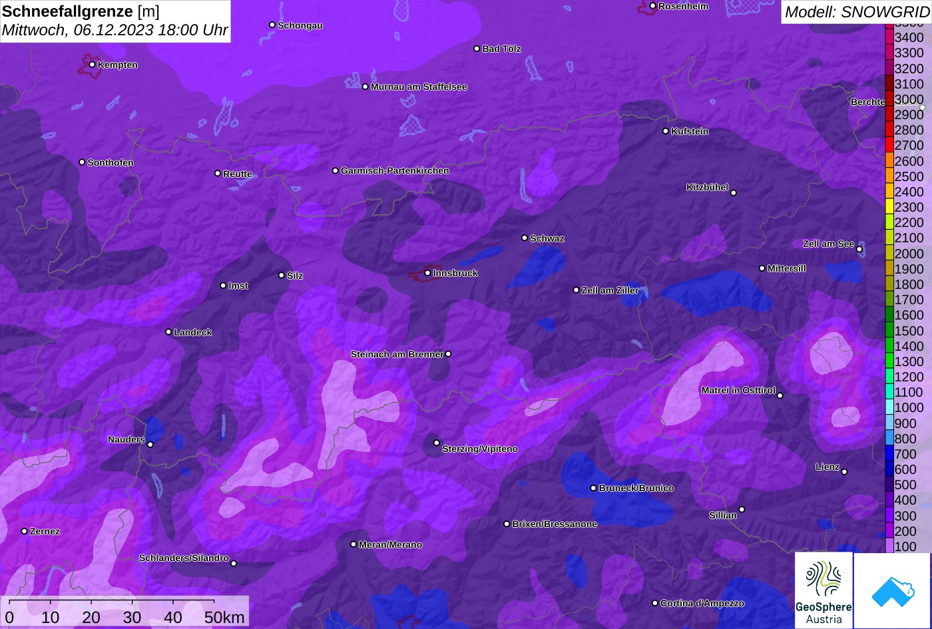The height and width of the screenshot is (629, 932).
Task: Select the Cortina d'Ampezzo dot
Action: tap(654, 603)
